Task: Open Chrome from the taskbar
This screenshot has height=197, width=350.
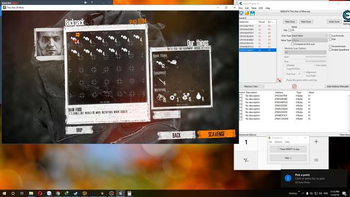Action: [58, 193]
